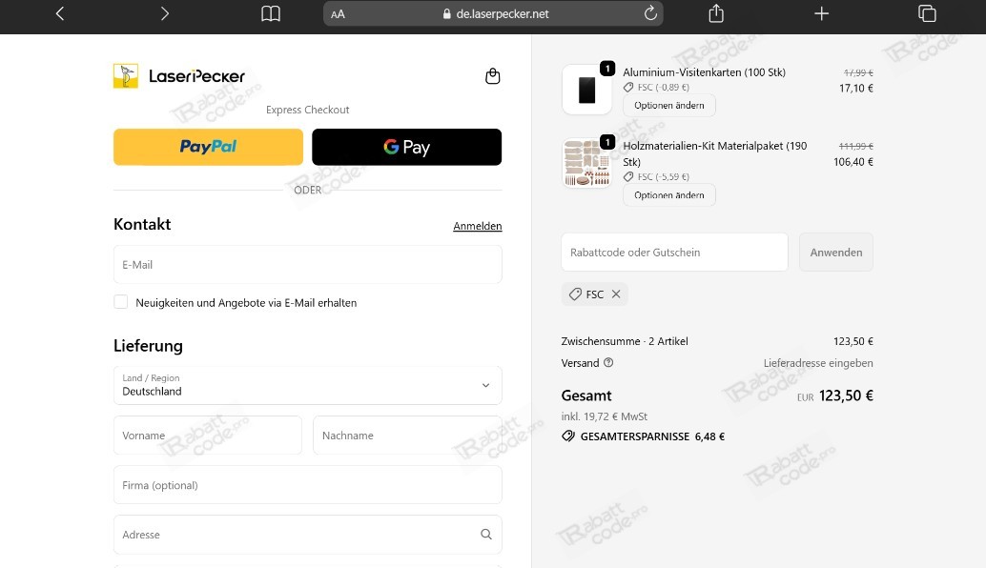The image size is (986, 568).
Task: Open the bookmarks book icon
Action: point(271,13)
